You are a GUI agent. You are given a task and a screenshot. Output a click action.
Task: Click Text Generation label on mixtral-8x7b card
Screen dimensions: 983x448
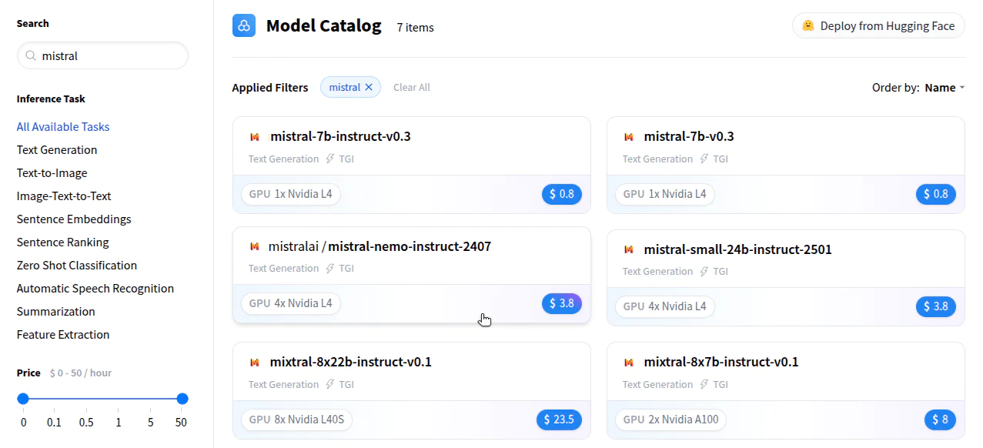pos(657,384)
